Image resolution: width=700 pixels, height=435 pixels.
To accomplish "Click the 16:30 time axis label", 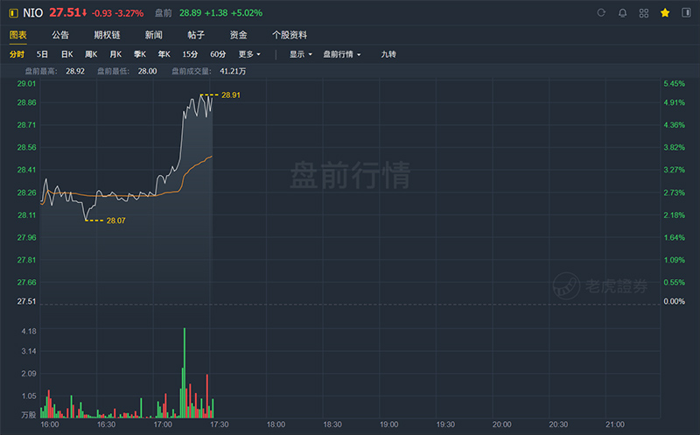I will (106, 424).
